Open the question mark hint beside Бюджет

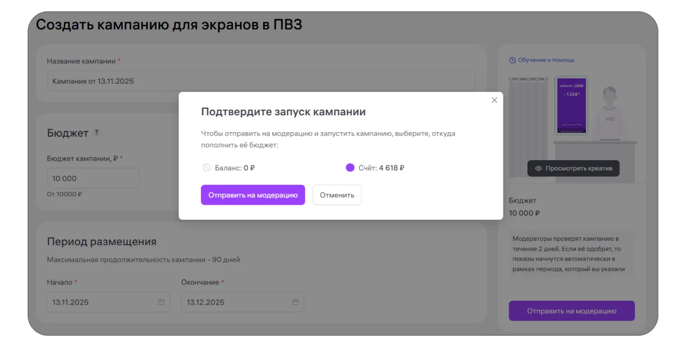click(96, 133)
